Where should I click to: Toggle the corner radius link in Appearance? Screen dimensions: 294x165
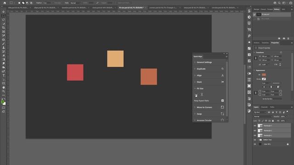click(255, 93)
